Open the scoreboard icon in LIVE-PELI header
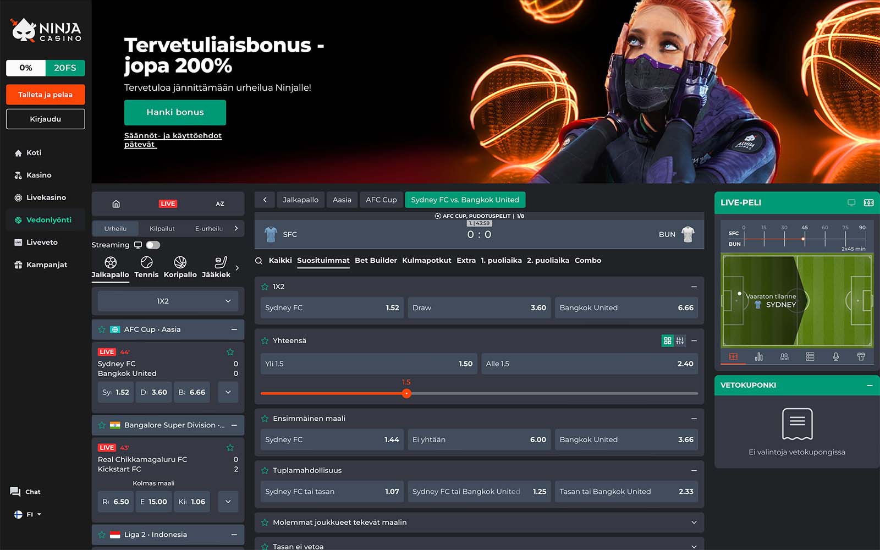Image resolution: width=880 pixels, height=550 pixels. point(869,203)
